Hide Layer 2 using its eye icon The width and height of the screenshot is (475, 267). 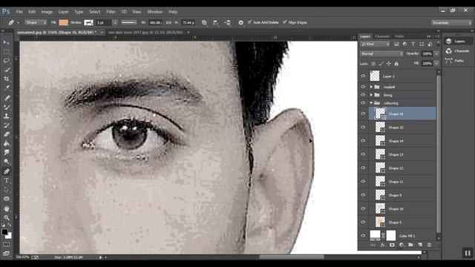tap(363, 76)
